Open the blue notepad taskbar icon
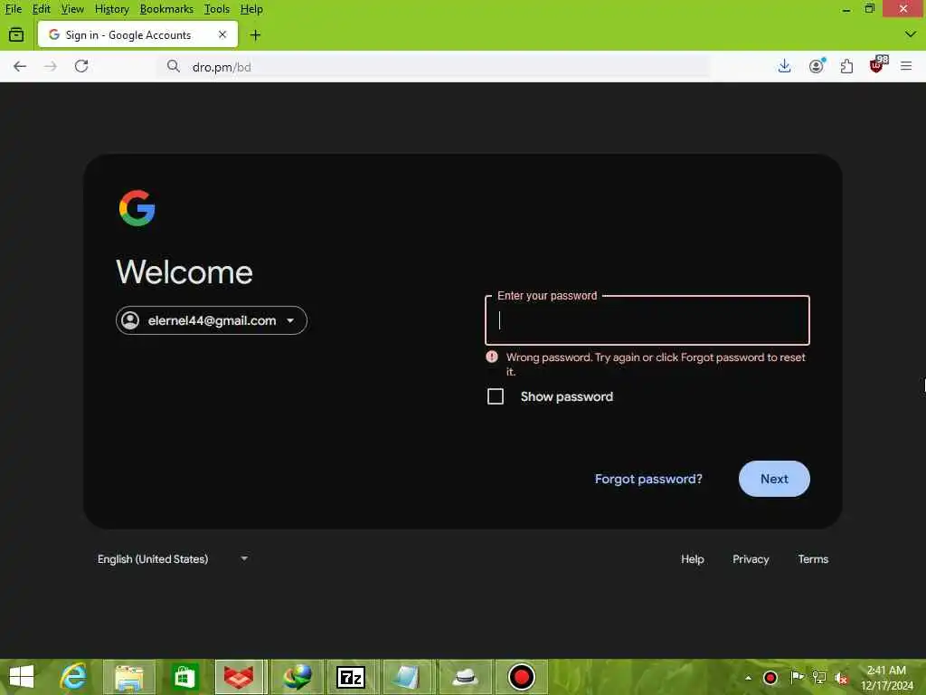The height and width of the screenshot is (695, 926). [408, 677]
